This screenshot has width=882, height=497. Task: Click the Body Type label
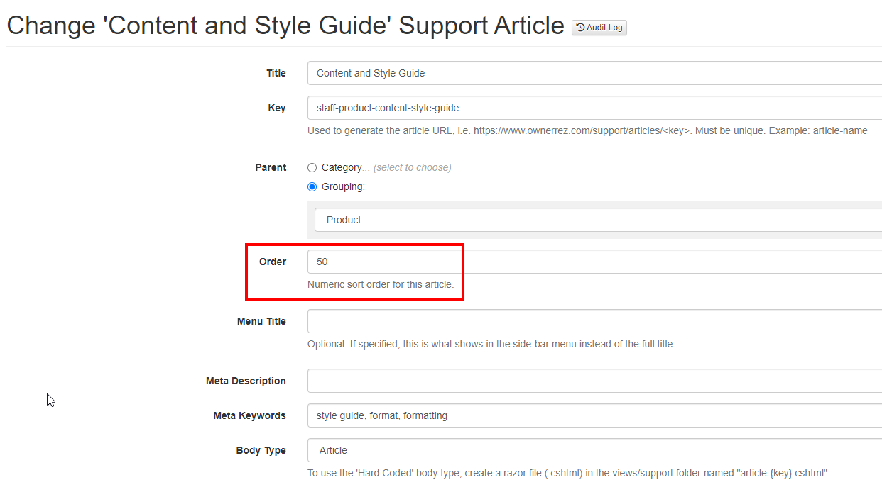click(261, 450)
